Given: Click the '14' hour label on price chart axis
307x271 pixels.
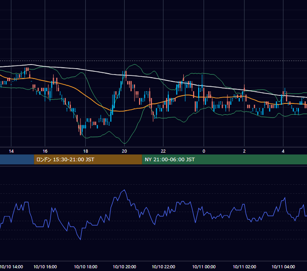Looking at the screenshot, I should (11, 151).
